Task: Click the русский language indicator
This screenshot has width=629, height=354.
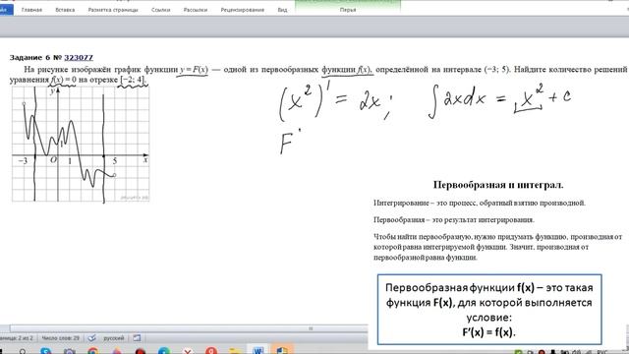Action: (114, 338)
